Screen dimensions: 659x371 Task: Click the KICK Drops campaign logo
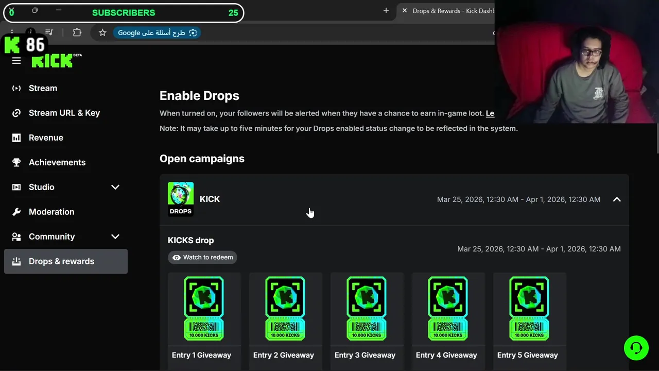[x=181, y=199]
